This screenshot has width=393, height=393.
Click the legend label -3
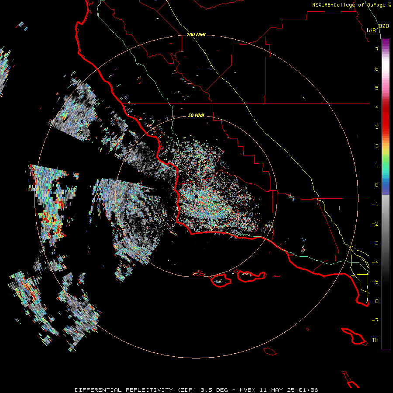375,243
